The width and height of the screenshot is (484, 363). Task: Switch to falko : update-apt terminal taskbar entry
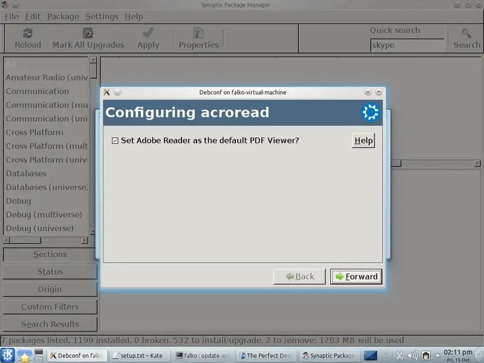click(203, 356)
